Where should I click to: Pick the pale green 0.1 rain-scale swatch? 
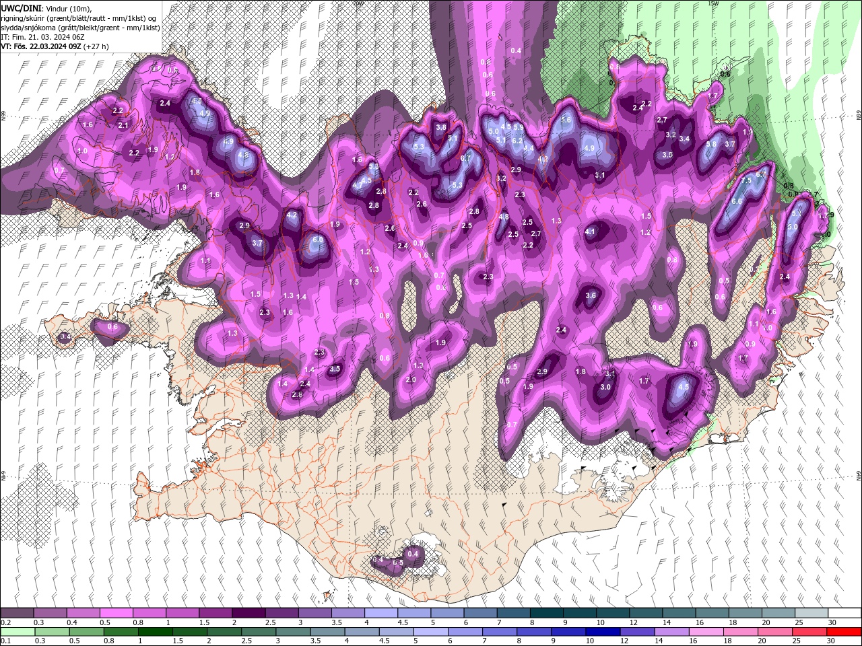pos(18,632)
